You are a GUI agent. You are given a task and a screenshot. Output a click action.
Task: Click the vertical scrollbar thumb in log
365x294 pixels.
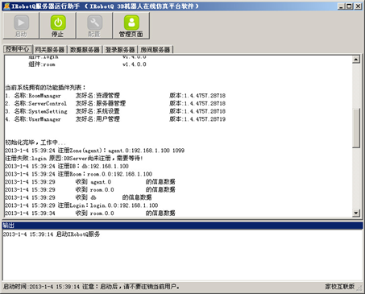pyautogui.click(x=356, y=128)
